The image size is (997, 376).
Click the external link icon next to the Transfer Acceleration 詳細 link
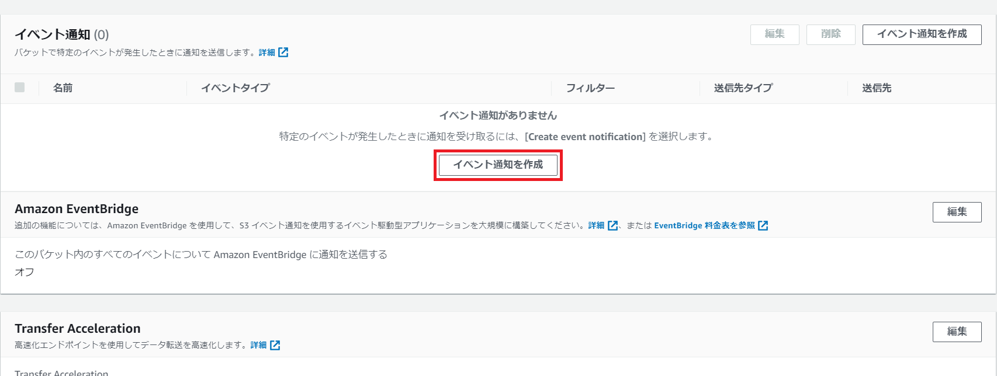coord(275,345)
